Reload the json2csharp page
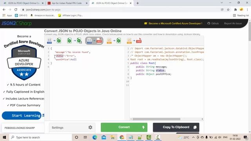 [x=16, y=9]
